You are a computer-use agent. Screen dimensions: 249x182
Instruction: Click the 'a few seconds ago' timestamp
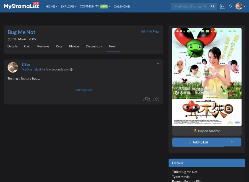tap(56, 69)
